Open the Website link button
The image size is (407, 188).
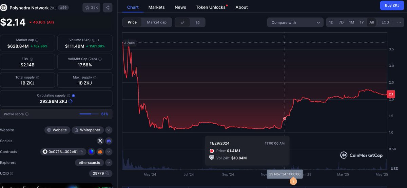coord(57,130)
